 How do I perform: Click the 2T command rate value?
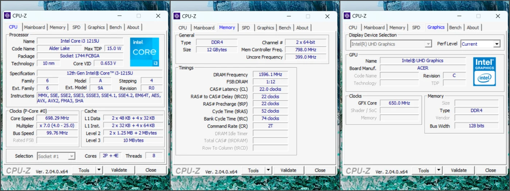click(x=270, y=126)
